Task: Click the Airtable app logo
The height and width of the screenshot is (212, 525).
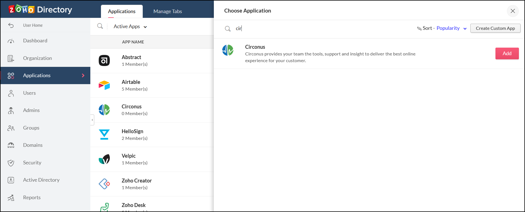Action: pyautogui.click(x=104, y=85)
